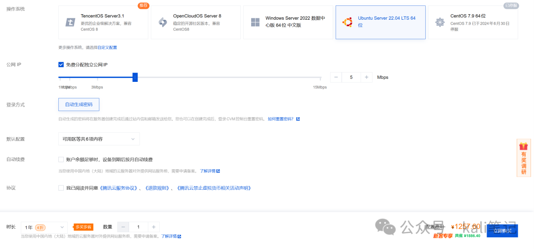534x249 pixels.
Task: Uncheck free independent public IP checkbox
Action: (x=61, y=65)
